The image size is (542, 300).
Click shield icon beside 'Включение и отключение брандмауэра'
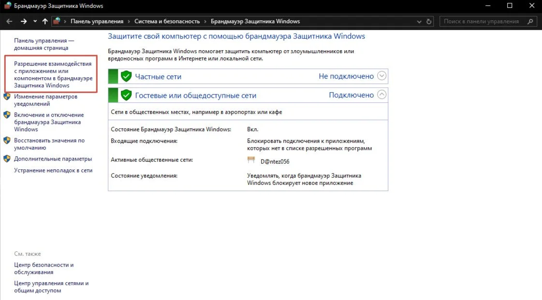[7, 115]
